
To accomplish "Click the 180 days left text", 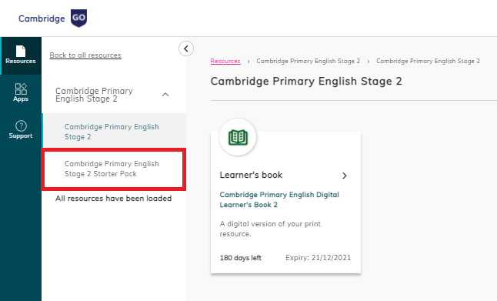I will (241, 258).
